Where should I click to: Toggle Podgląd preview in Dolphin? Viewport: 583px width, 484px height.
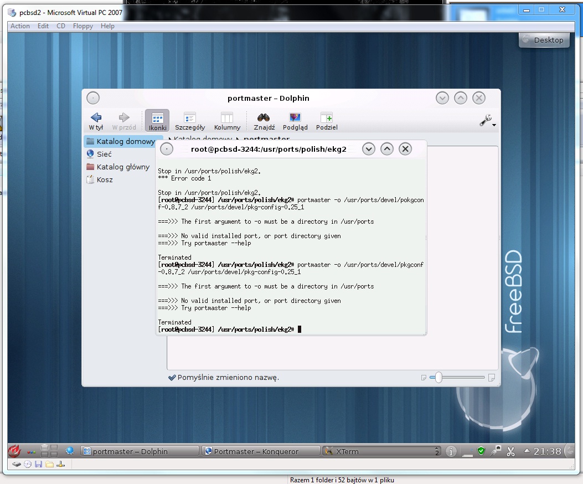[x=295, y=121]
